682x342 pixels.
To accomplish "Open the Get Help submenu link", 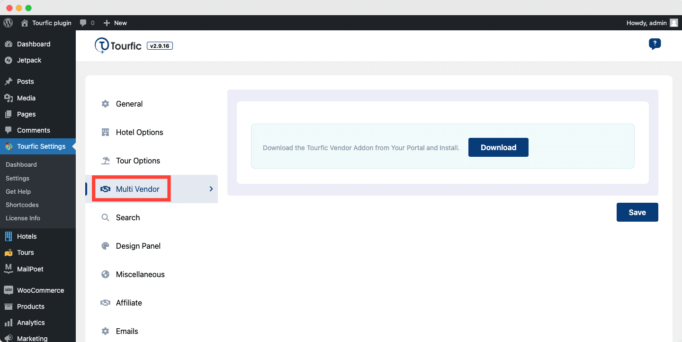I will click(18, 191).
